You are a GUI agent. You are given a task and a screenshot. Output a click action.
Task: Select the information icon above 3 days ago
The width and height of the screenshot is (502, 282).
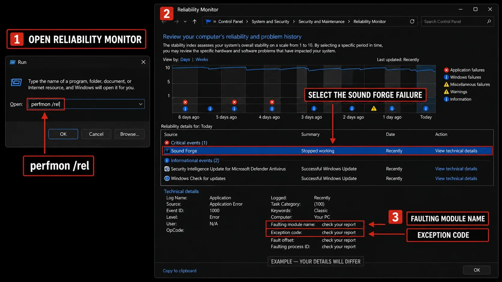[x=314, y=108]
